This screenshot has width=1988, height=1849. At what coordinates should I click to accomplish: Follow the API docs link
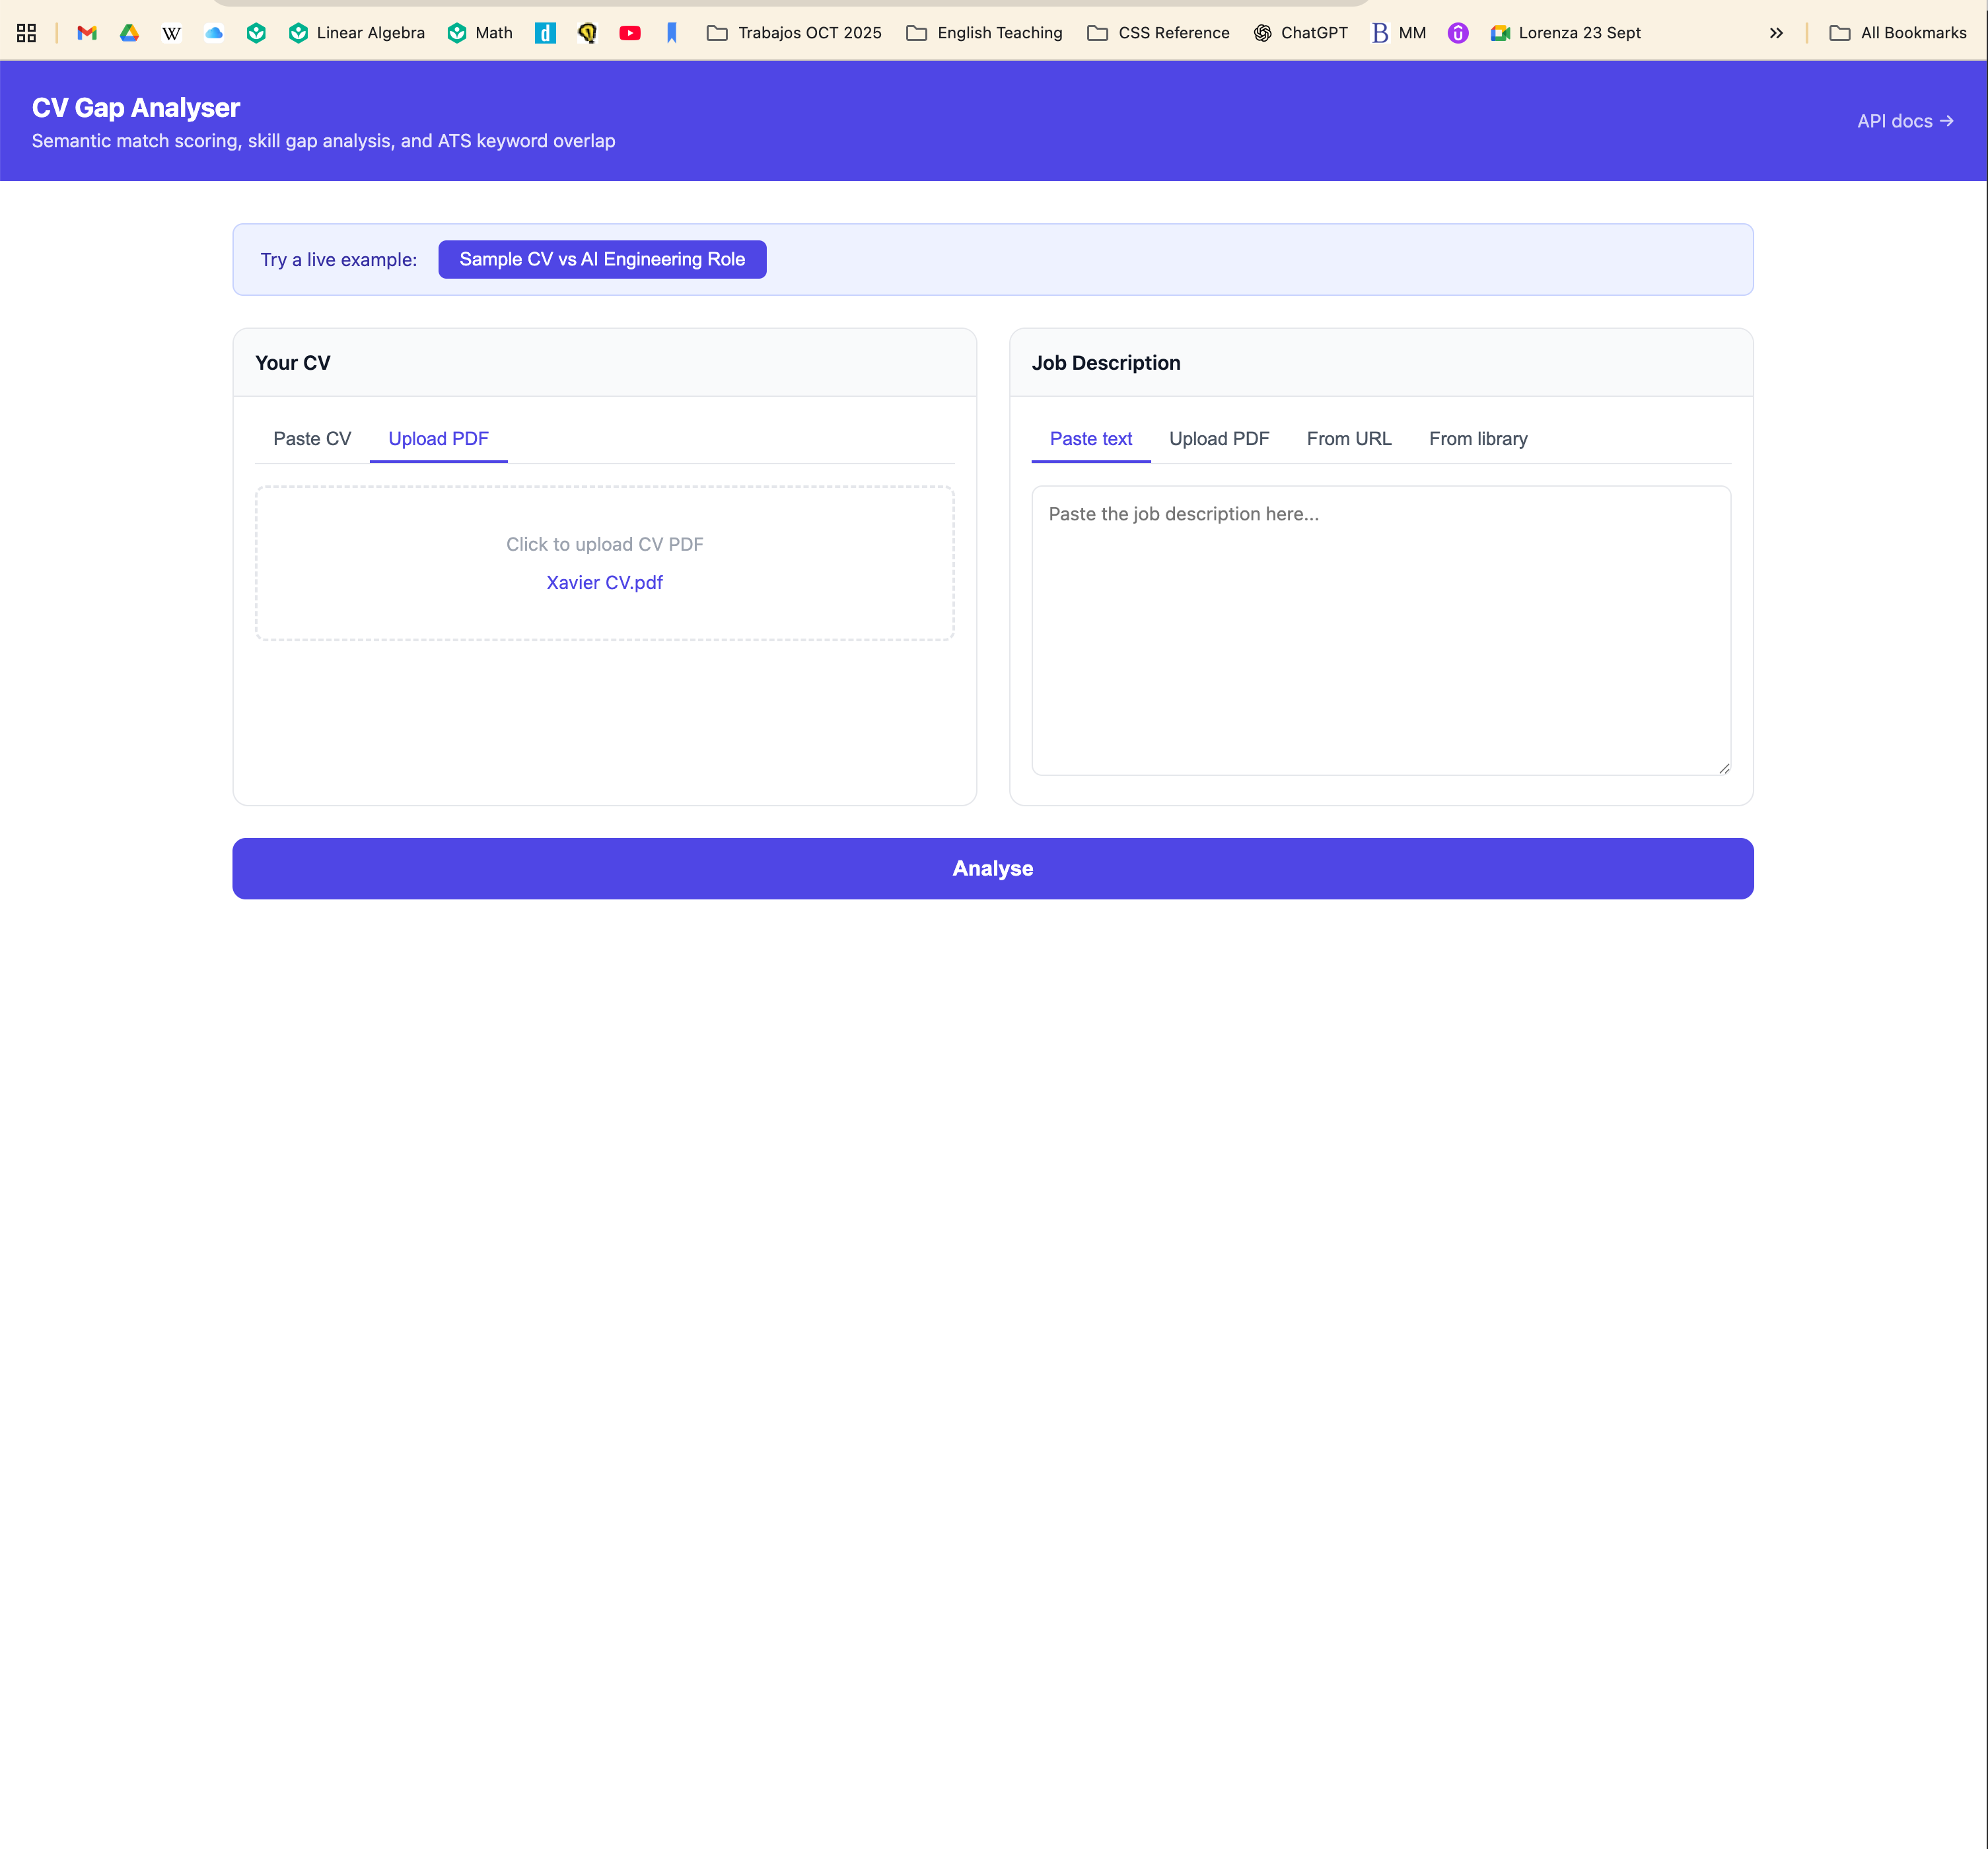click(1905, 121)
